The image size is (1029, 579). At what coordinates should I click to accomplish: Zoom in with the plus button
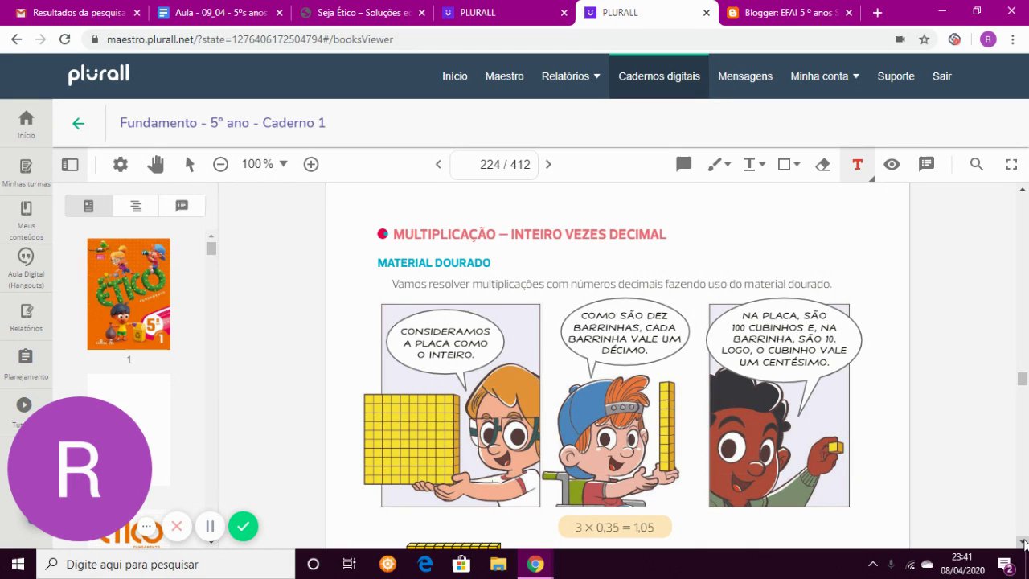(x=311, y=164)
